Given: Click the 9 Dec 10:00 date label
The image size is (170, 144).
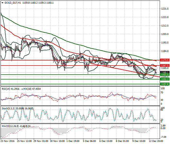Looking at the screenshot, I should point(139,141).
